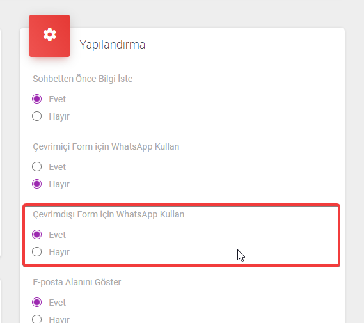Choose Hayır radio circle for Çevrimdışı Form WhatsApp
Image resolution: width=364 pixels, height=323 pixels.
coord(37,252)
